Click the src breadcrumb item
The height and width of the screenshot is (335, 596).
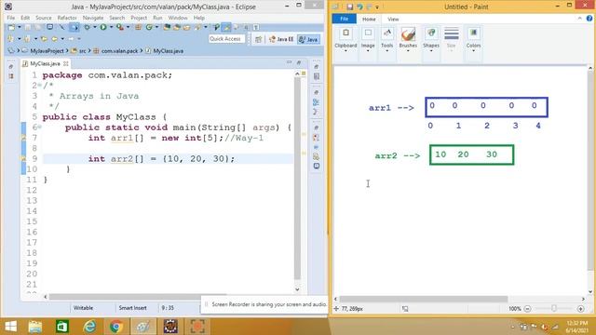pyautogui.click(x=82, y=50)
